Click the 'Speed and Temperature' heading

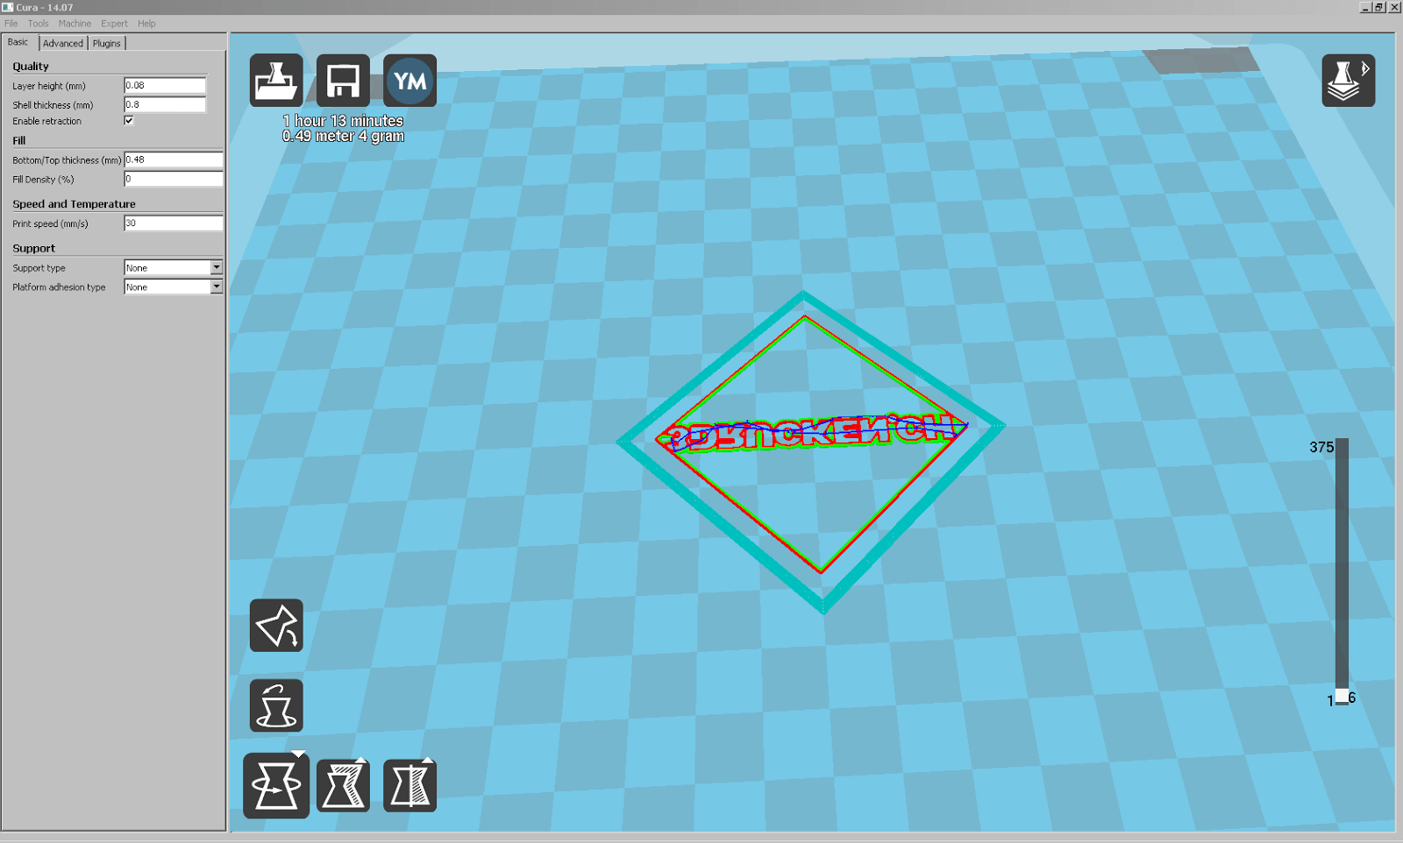click(74, 204)
